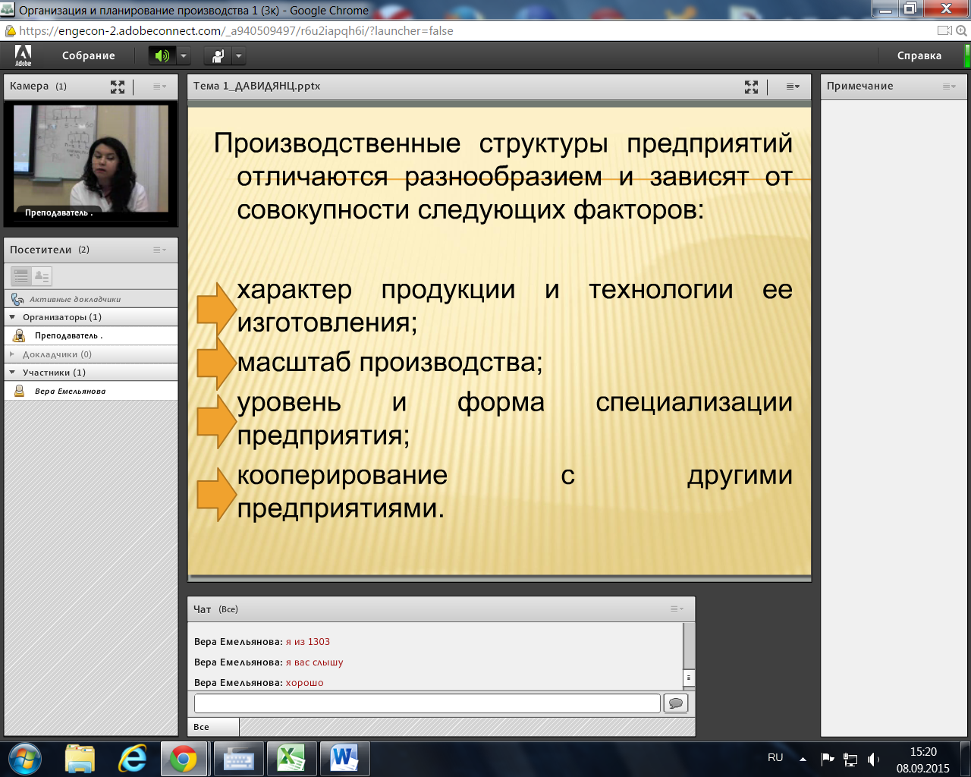
Task: Collapse the Организаторы (1) group
Action: (x=12, y=317)
